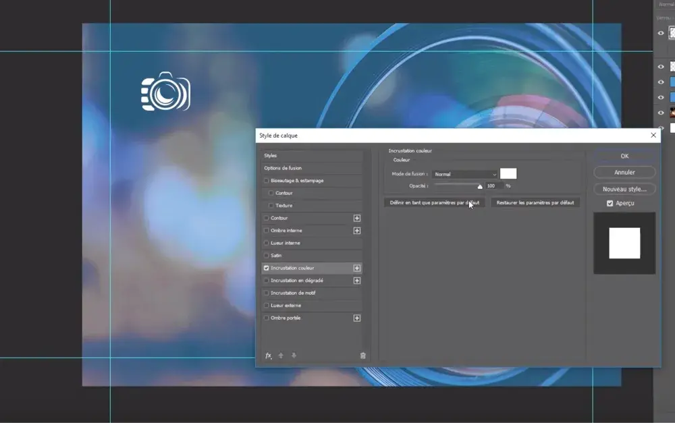Click the white camera logo on canvas
Viewport: 675px width, 423px height.
(166, 91)
